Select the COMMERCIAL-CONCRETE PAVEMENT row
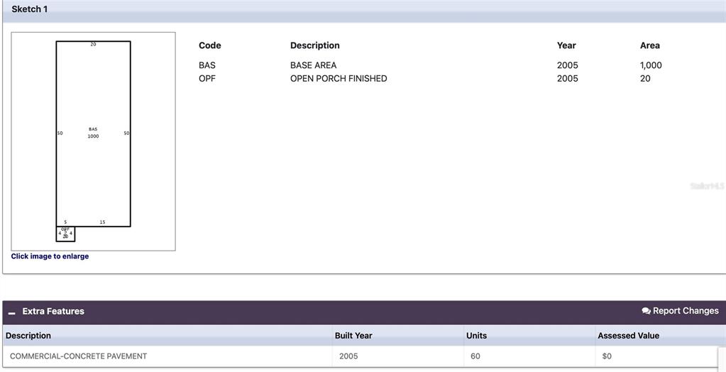This screenshot has height=372, width=726. 78,356
